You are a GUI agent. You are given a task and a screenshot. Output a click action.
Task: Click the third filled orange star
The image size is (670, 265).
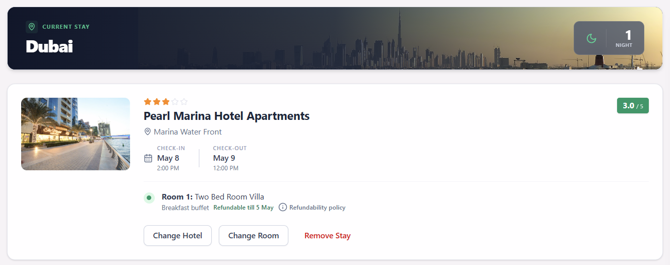[166, 102]
